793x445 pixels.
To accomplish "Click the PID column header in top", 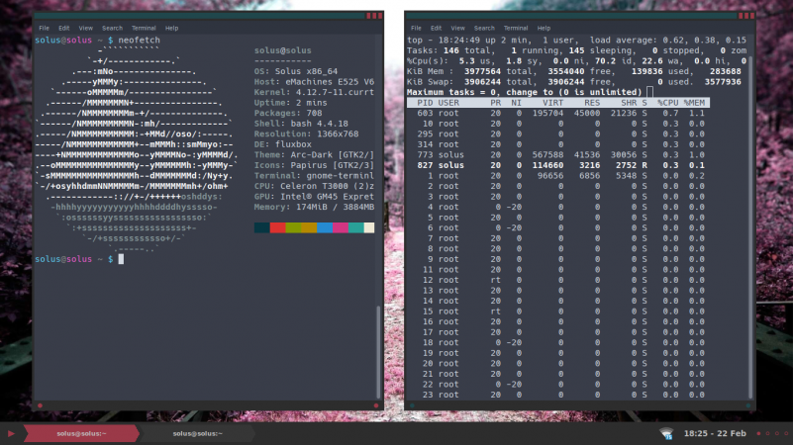I will click(425, 103).
